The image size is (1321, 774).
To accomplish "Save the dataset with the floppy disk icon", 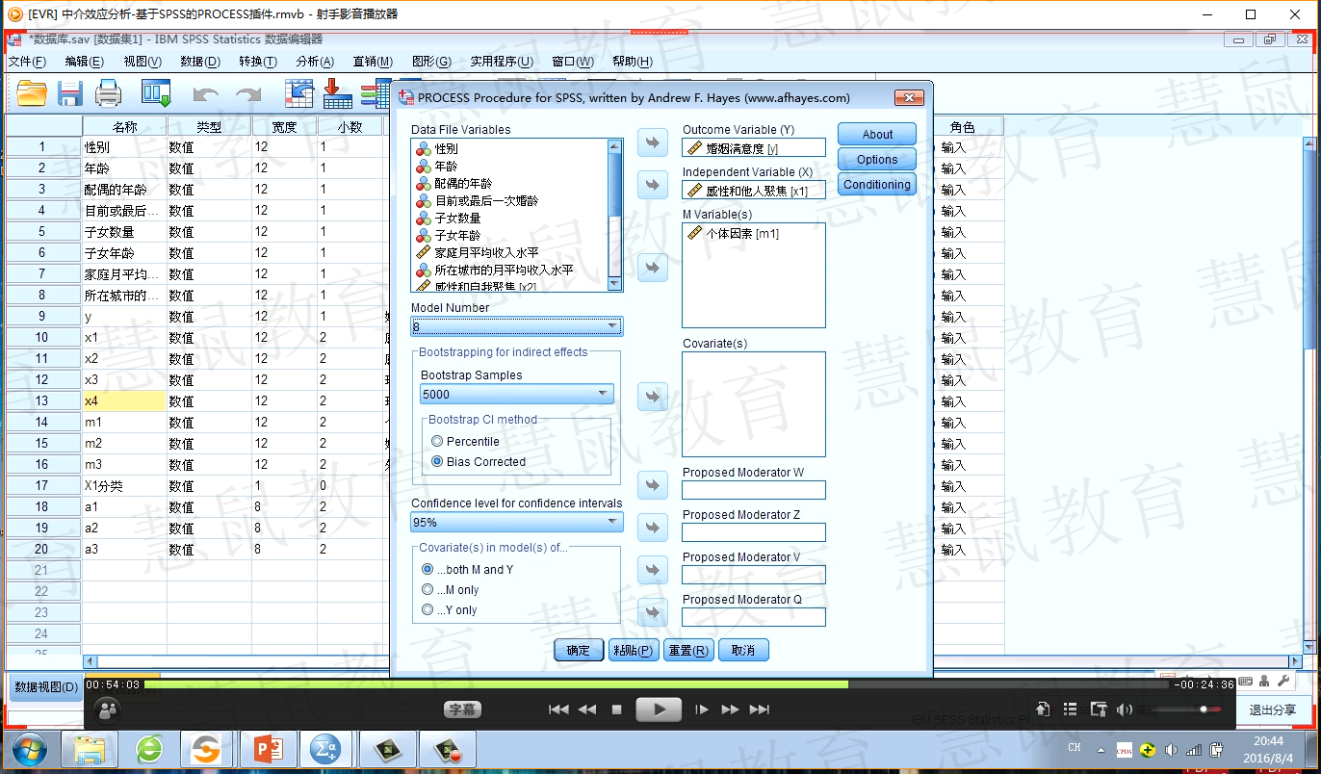I will pos(70,93).
